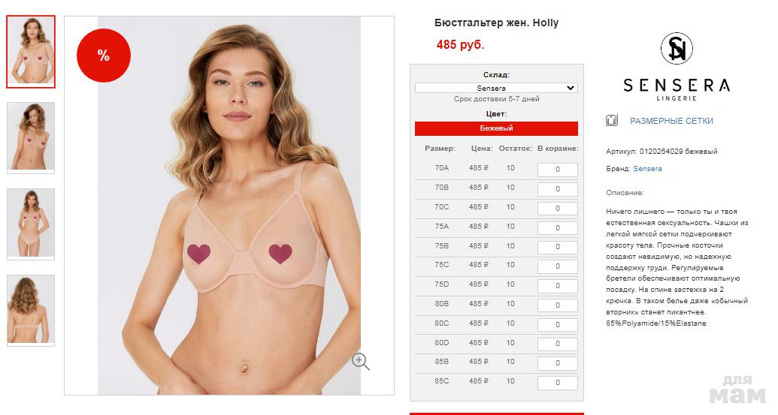Select the third full-set thumbnail

click(x=31, y=224)
